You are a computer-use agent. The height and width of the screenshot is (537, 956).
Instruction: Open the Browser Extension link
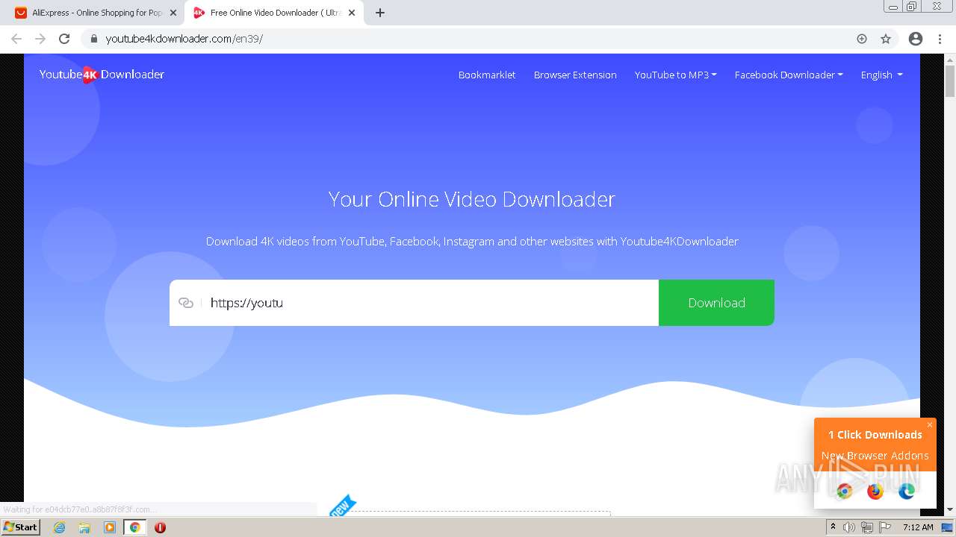tap(575, 75)
